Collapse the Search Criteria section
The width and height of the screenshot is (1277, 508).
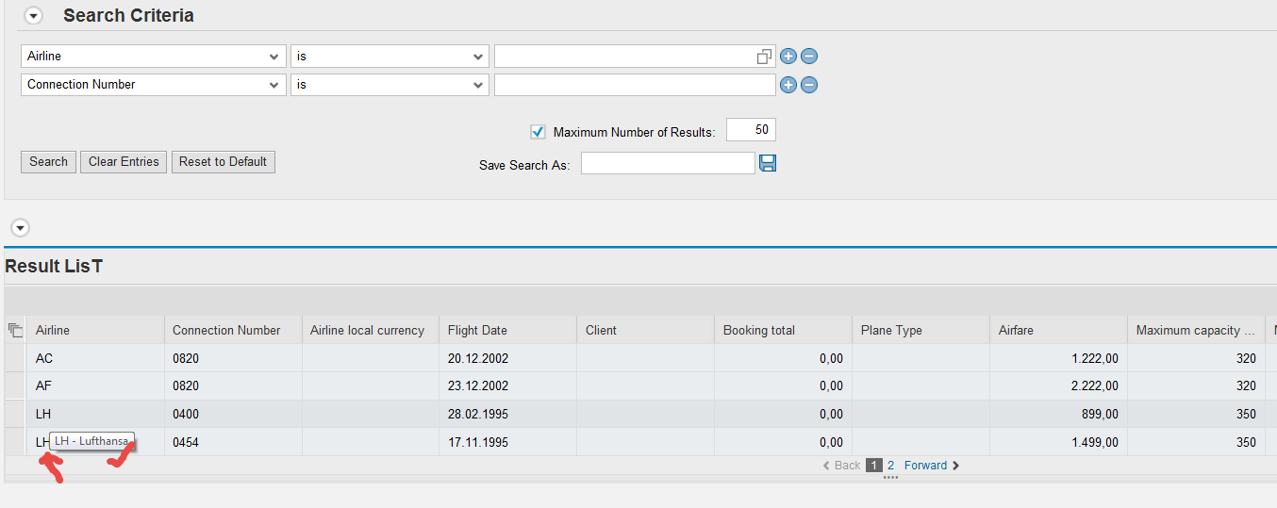coord(34,16)
